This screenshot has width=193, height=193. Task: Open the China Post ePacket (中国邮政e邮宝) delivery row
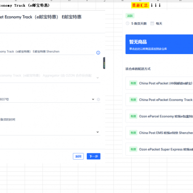click(159, 83)
